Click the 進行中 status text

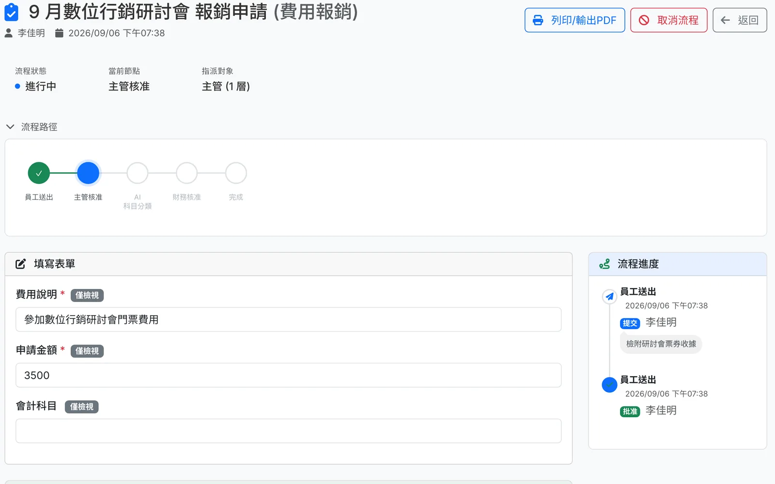(x=41, y=86)
